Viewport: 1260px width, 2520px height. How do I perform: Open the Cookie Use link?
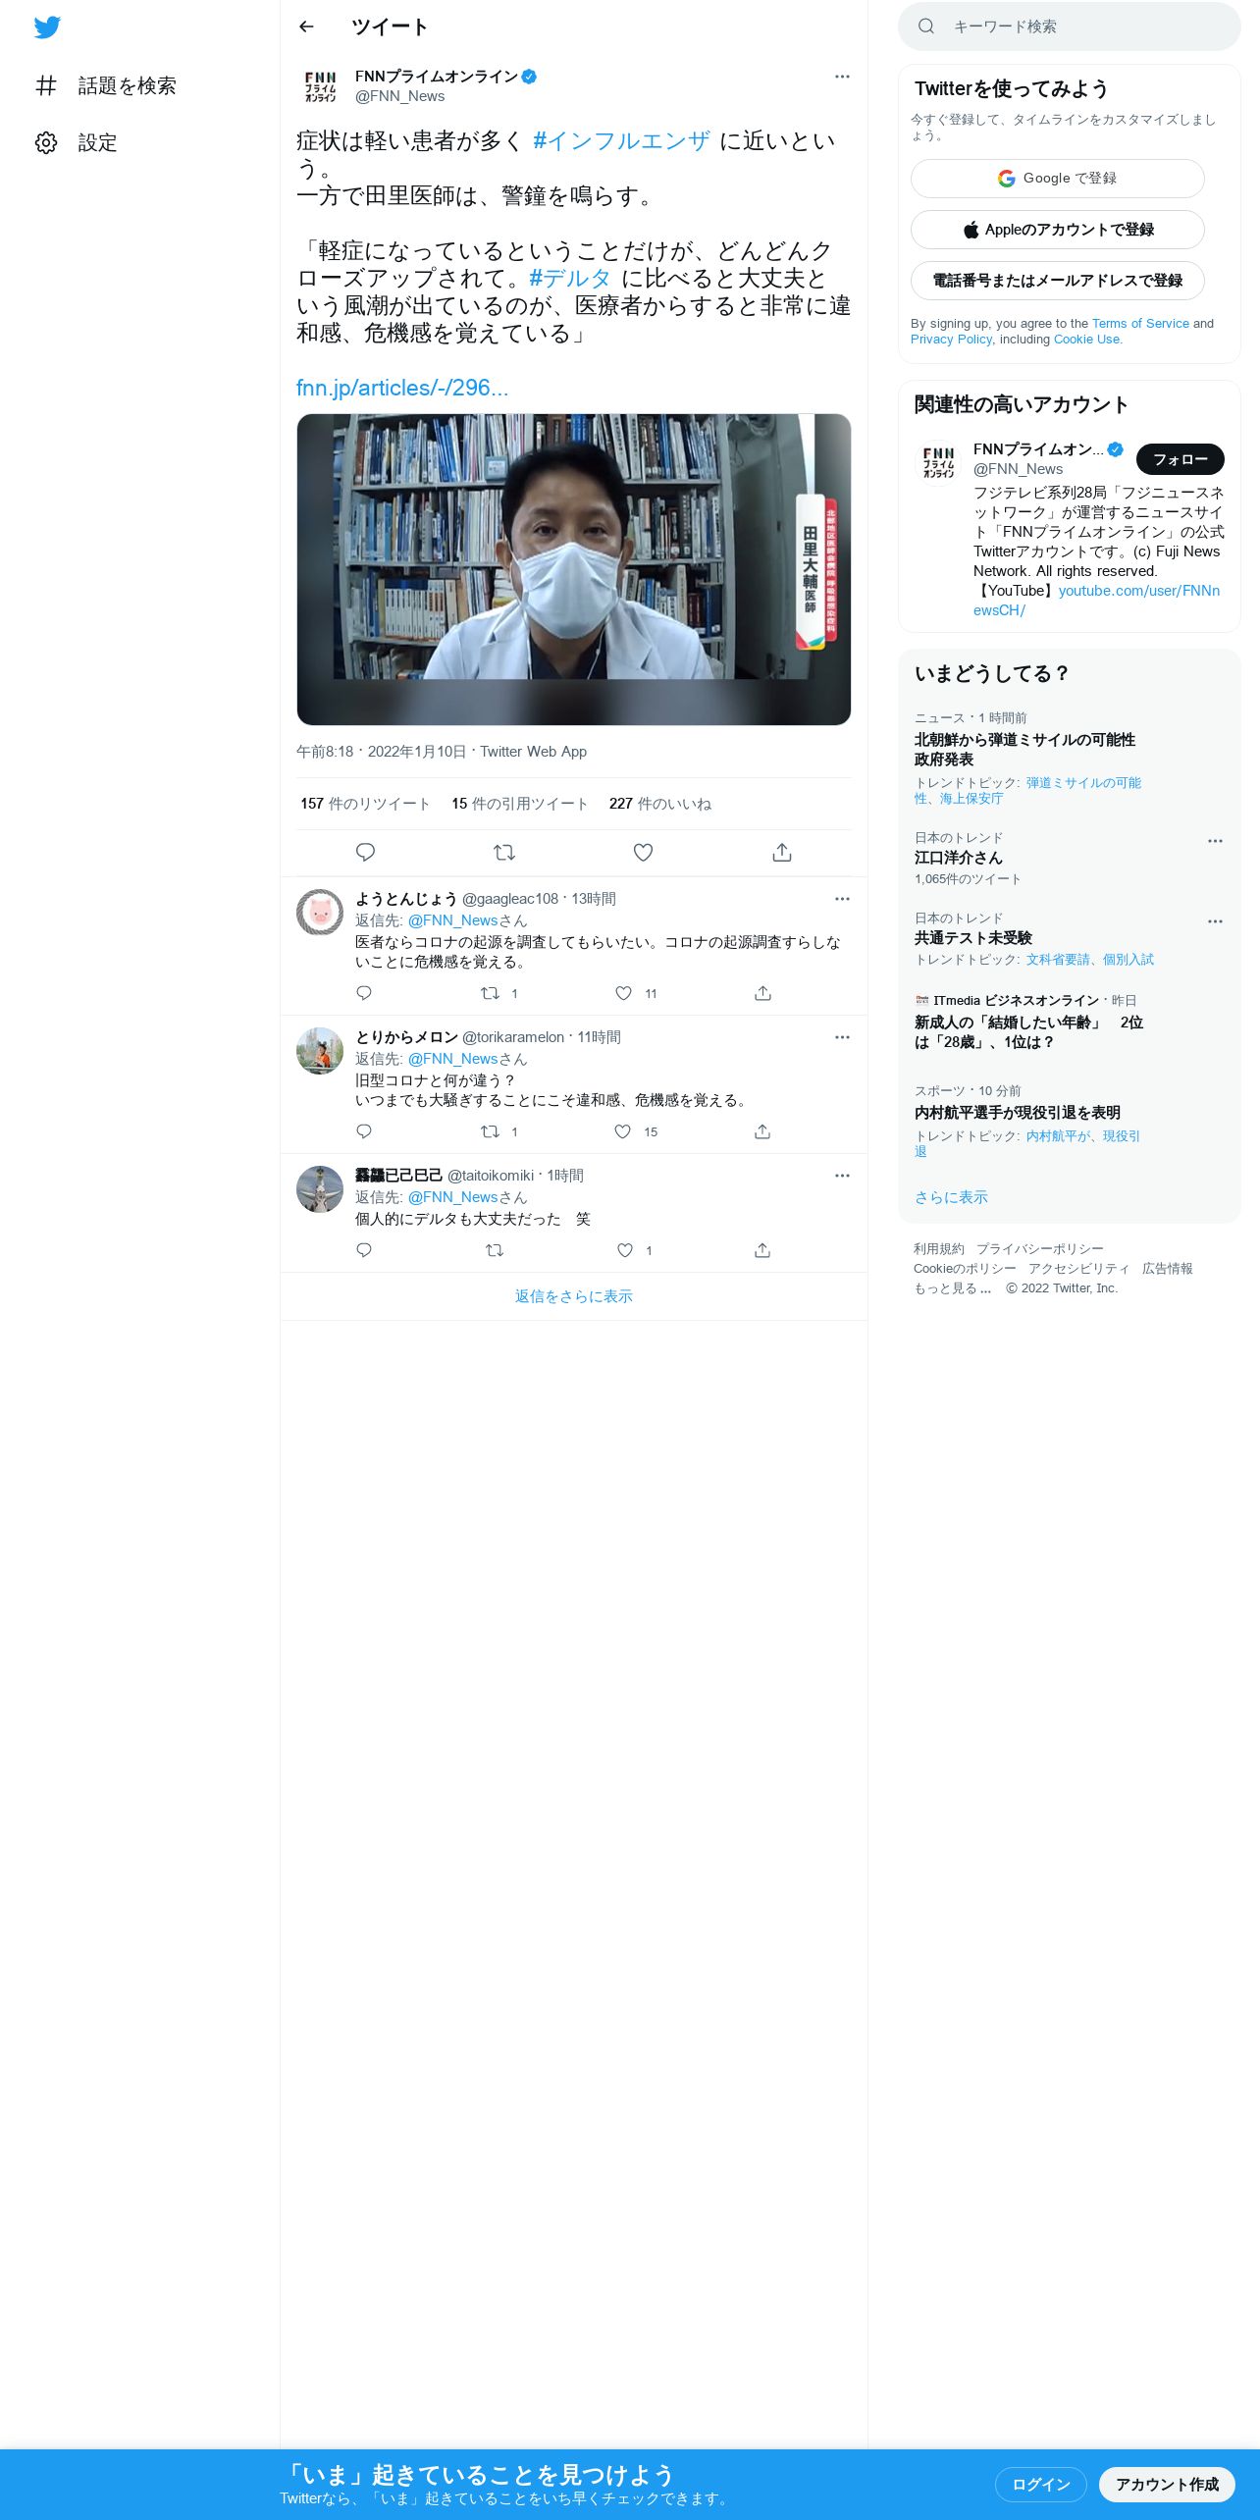coord(1086,339)
